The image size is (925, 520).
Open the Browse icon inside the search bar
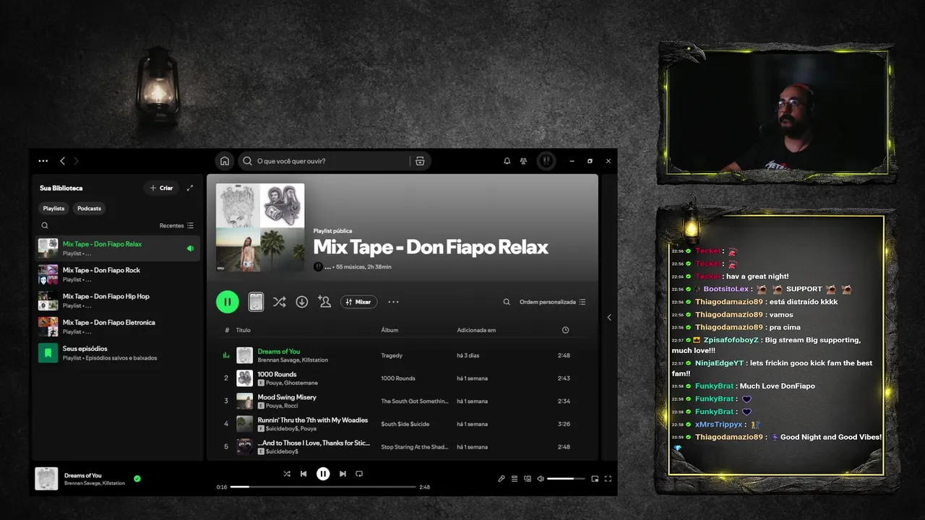click(x=420, y=161)
